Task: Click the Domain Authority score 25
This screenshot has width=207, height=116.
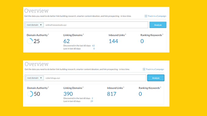Action: pos(37,41)
